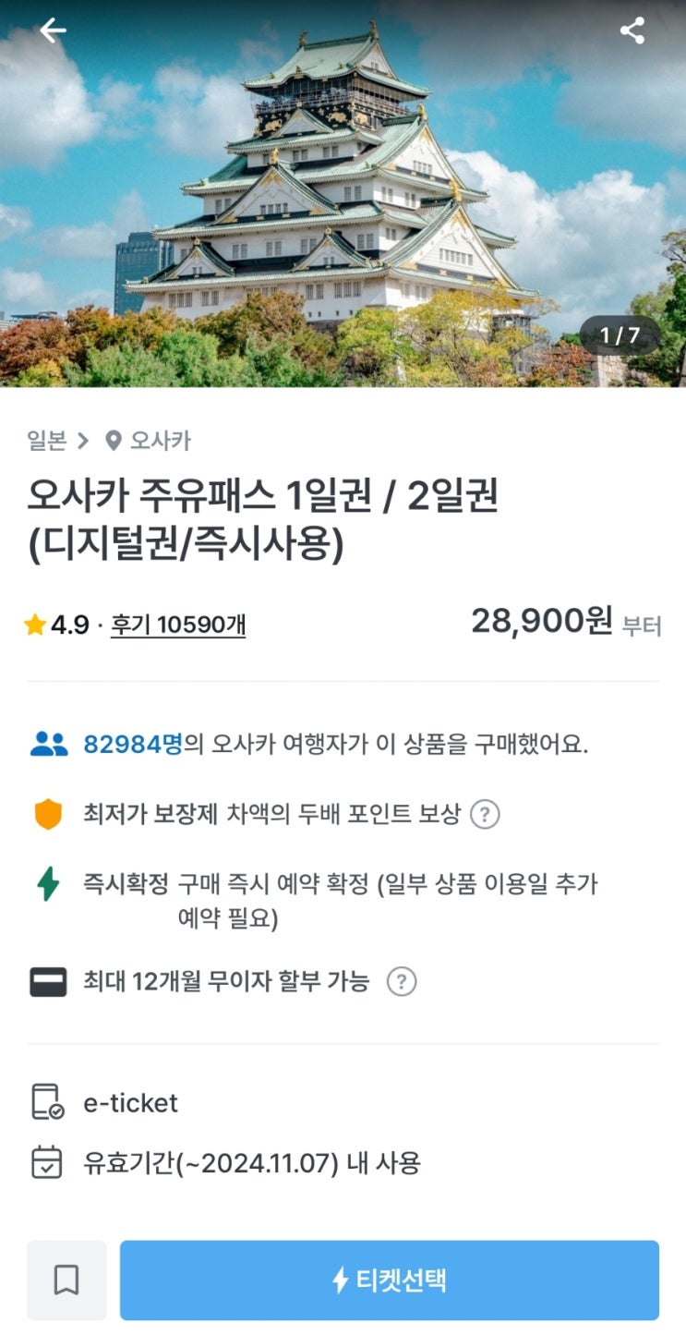Tap the 28,900원 price text
The width and height of the screenshot is (686, 1335).
(541, 622)
